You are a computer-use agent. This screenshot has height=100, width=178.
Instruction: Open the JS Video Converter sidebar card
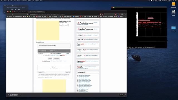pos(88,30)
